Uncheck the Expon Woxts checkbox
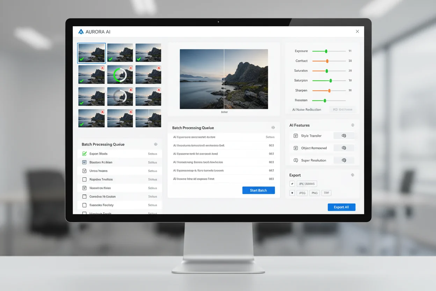The image size is (436, 291). tap(84, 154)
